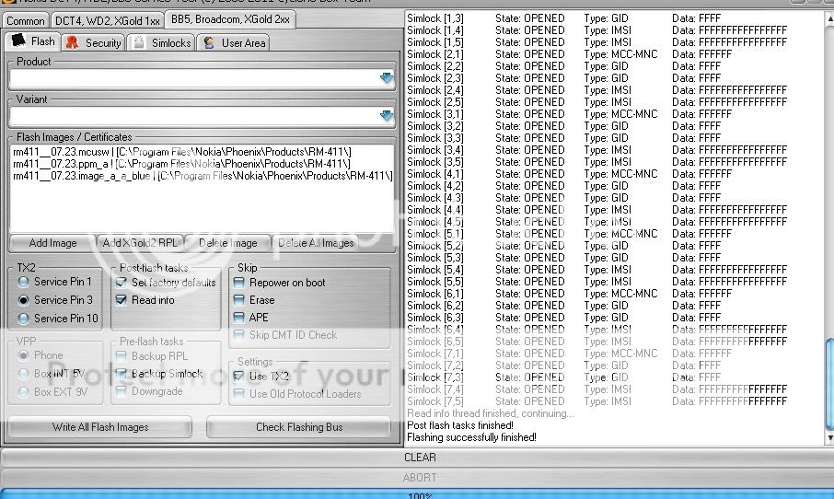Click 'Flashing successfully finished!' log line

point(471,437)
